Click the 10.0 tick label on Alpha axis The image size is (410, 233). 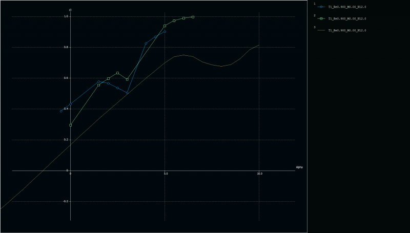pyautogui.click(x=259, y=174)
